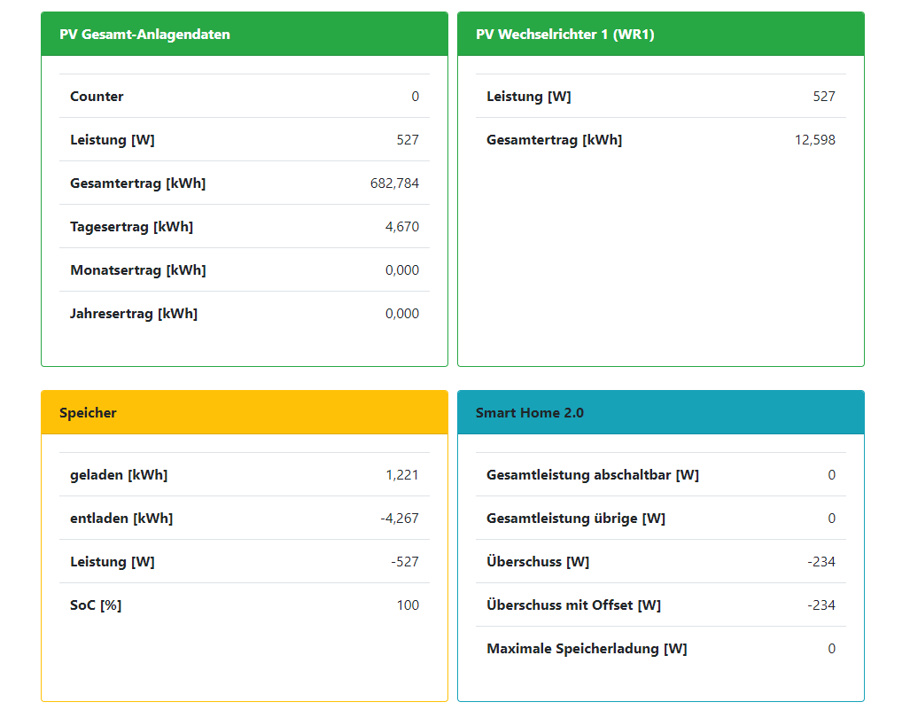This screenshot has width=910, height=710.
Task: Click the WR1 Gesamtertrag value 12,598
Action: pos(814,140)
